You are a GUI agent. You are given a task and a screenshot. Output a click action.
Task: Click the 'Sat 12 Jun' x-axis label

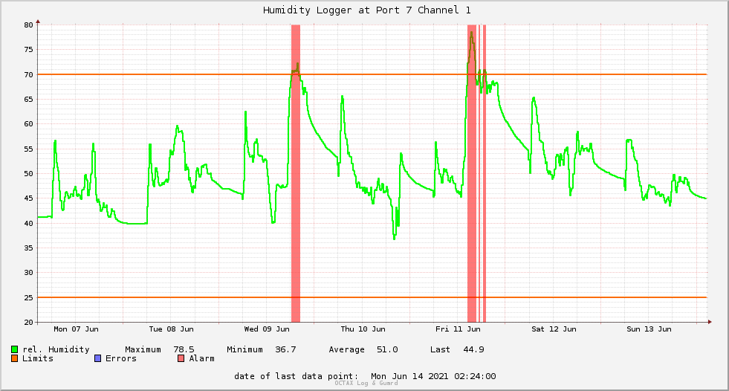point(554,329)
